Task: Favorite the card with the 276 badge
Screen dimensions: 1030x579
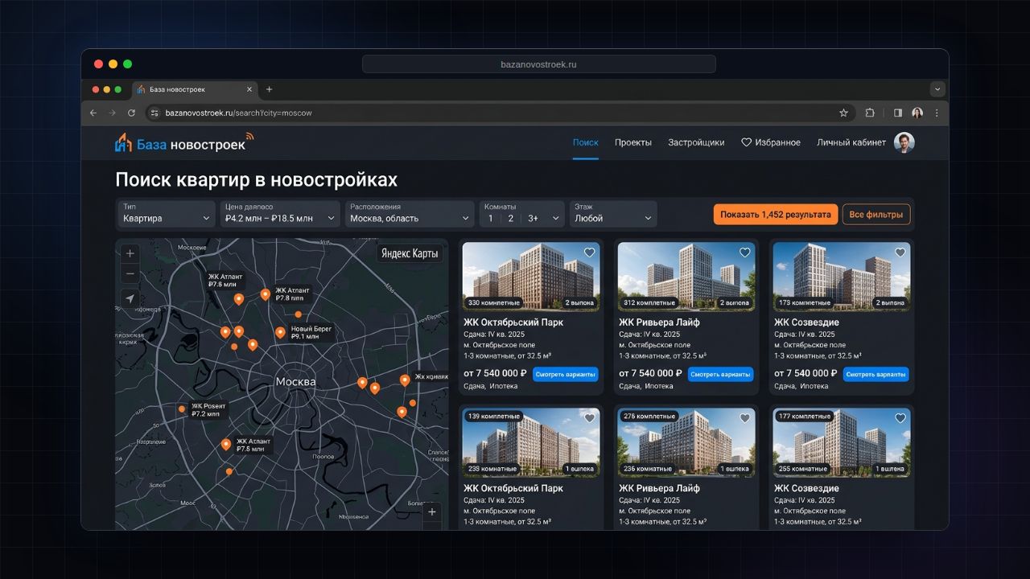Action: pos(744,418)
